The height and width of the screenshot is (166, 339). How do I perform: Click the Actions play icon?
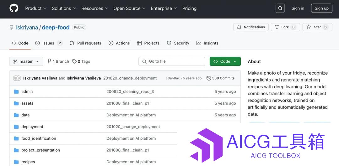click(x=111, y=43)
